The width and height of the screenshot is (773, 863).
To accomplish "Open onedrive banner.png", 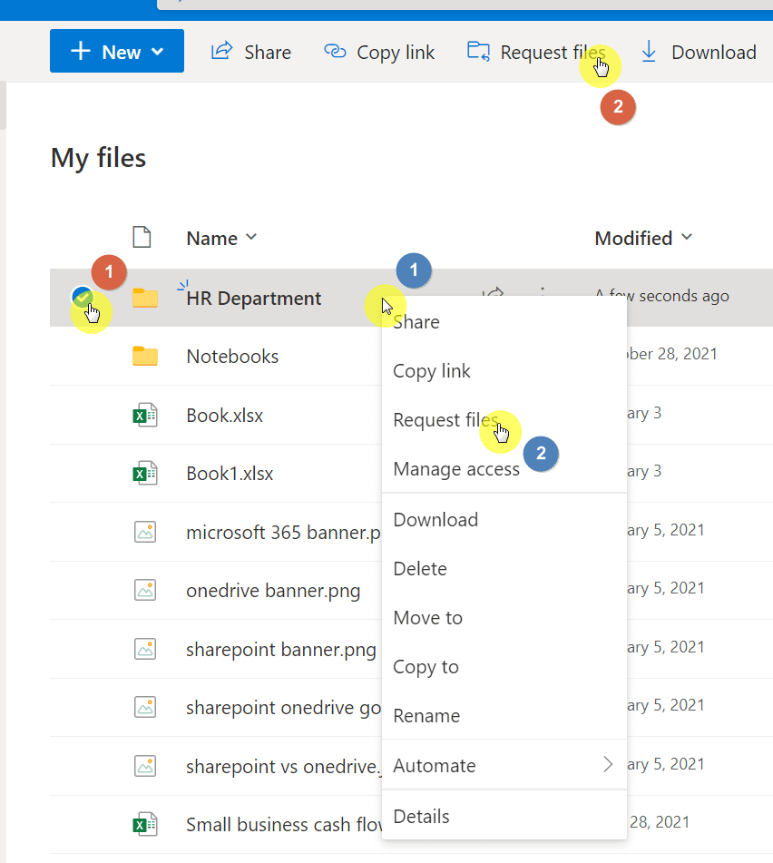I will (x=273, y=591).
